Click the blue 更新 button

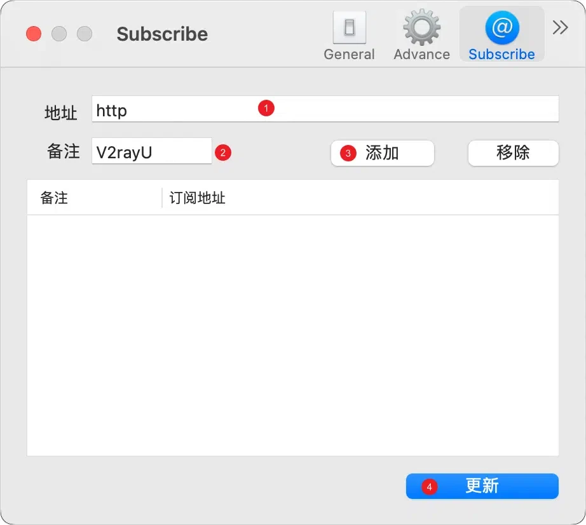point(482,486)
